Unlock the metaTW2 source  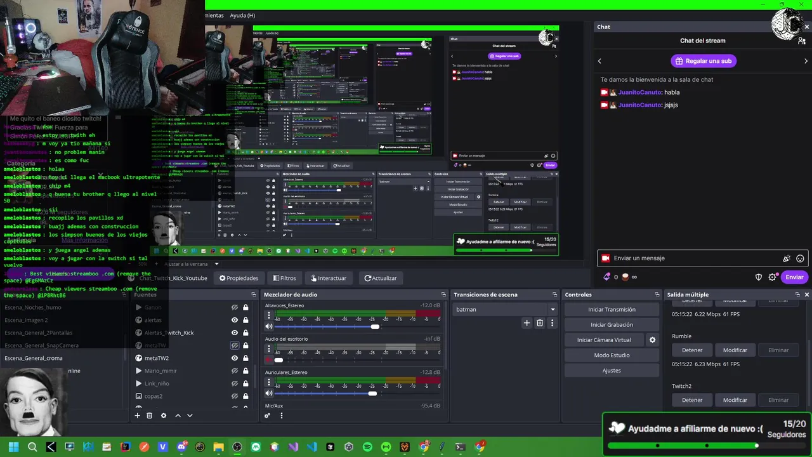246,358
